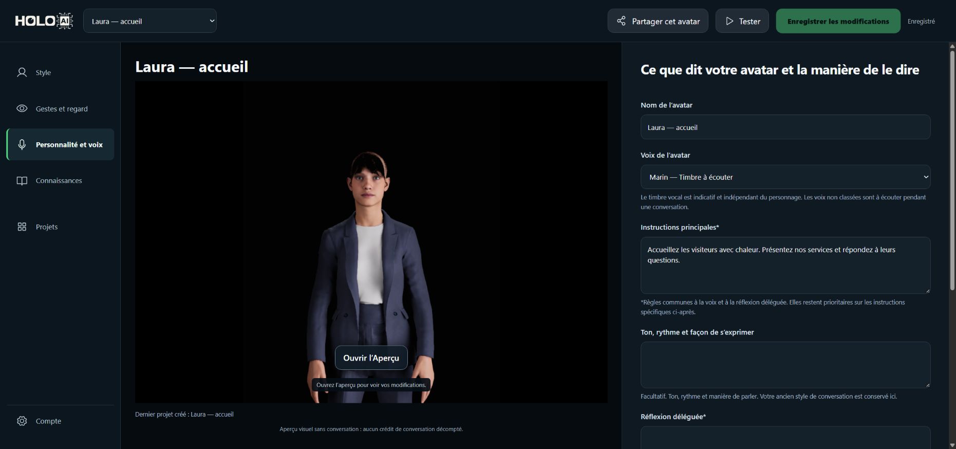
Task: Click the avatar preview image
Action: (371, 242)
